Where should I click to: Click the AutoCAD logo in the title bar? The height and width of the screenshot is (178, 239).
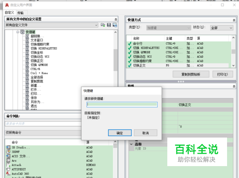[7, 5]
